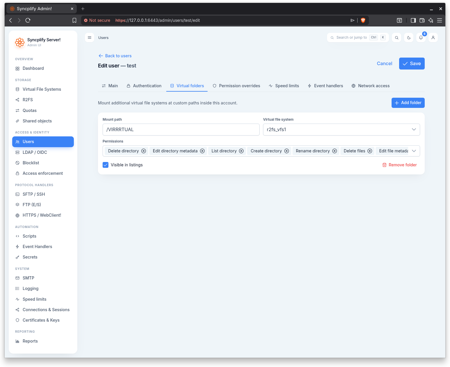This screenshot has width=450, height=367.
Task: Open the user profile icon menu
Action: point(433,38)
